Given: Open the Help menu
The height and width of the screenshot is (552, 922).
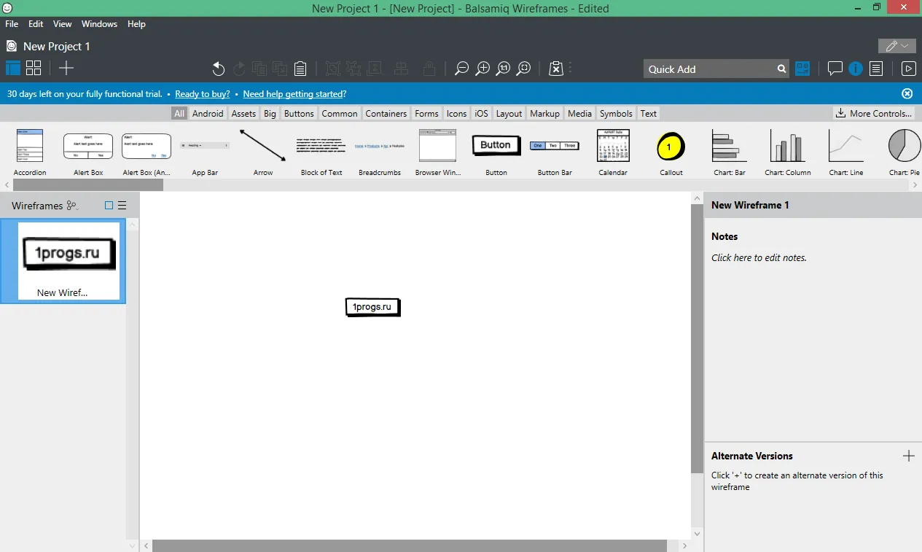Looking at the screenshot, I should (x=136, y=24).
